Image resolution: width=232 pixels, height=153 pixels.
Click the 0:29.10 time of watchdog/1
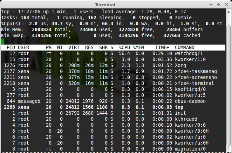tap(162, 53)
